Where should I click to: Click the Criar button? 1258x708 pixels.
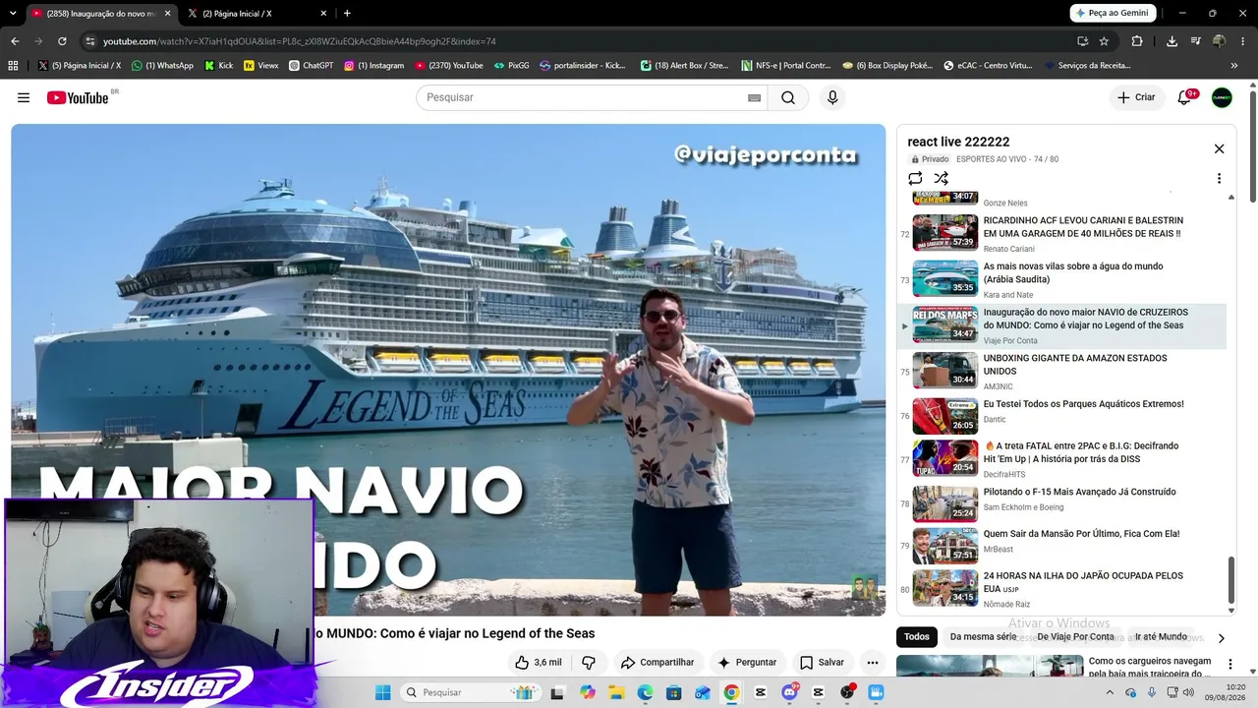point(1136,97)
